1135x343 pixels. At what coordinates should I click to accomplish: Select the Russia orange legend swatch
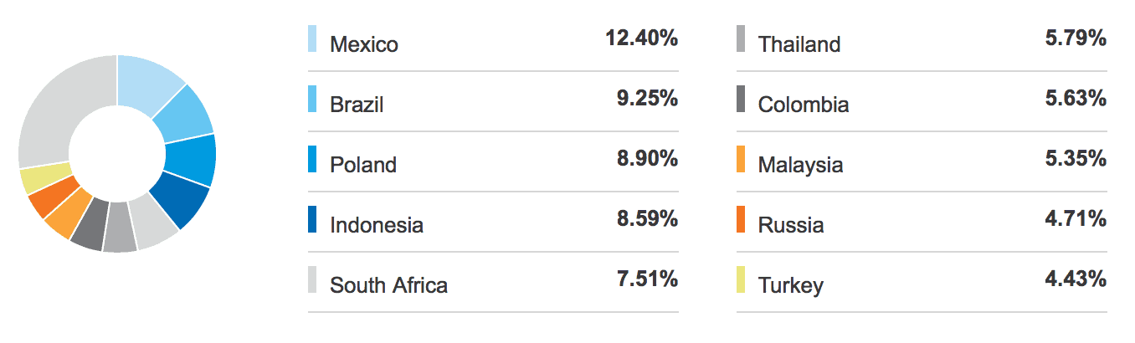[741, 219]
